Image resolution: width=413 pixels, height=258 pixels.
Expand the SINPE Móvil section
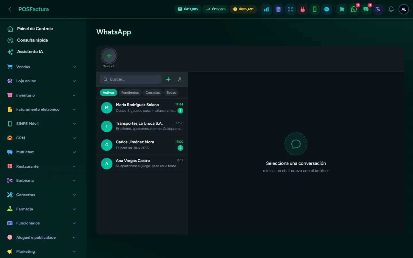click(x=42, y=124)
